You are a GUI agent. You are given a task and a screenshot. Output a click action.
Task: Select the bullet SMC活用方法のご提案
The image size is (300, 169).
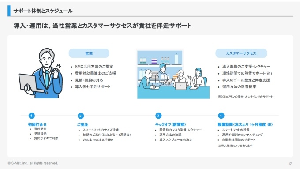94,67
